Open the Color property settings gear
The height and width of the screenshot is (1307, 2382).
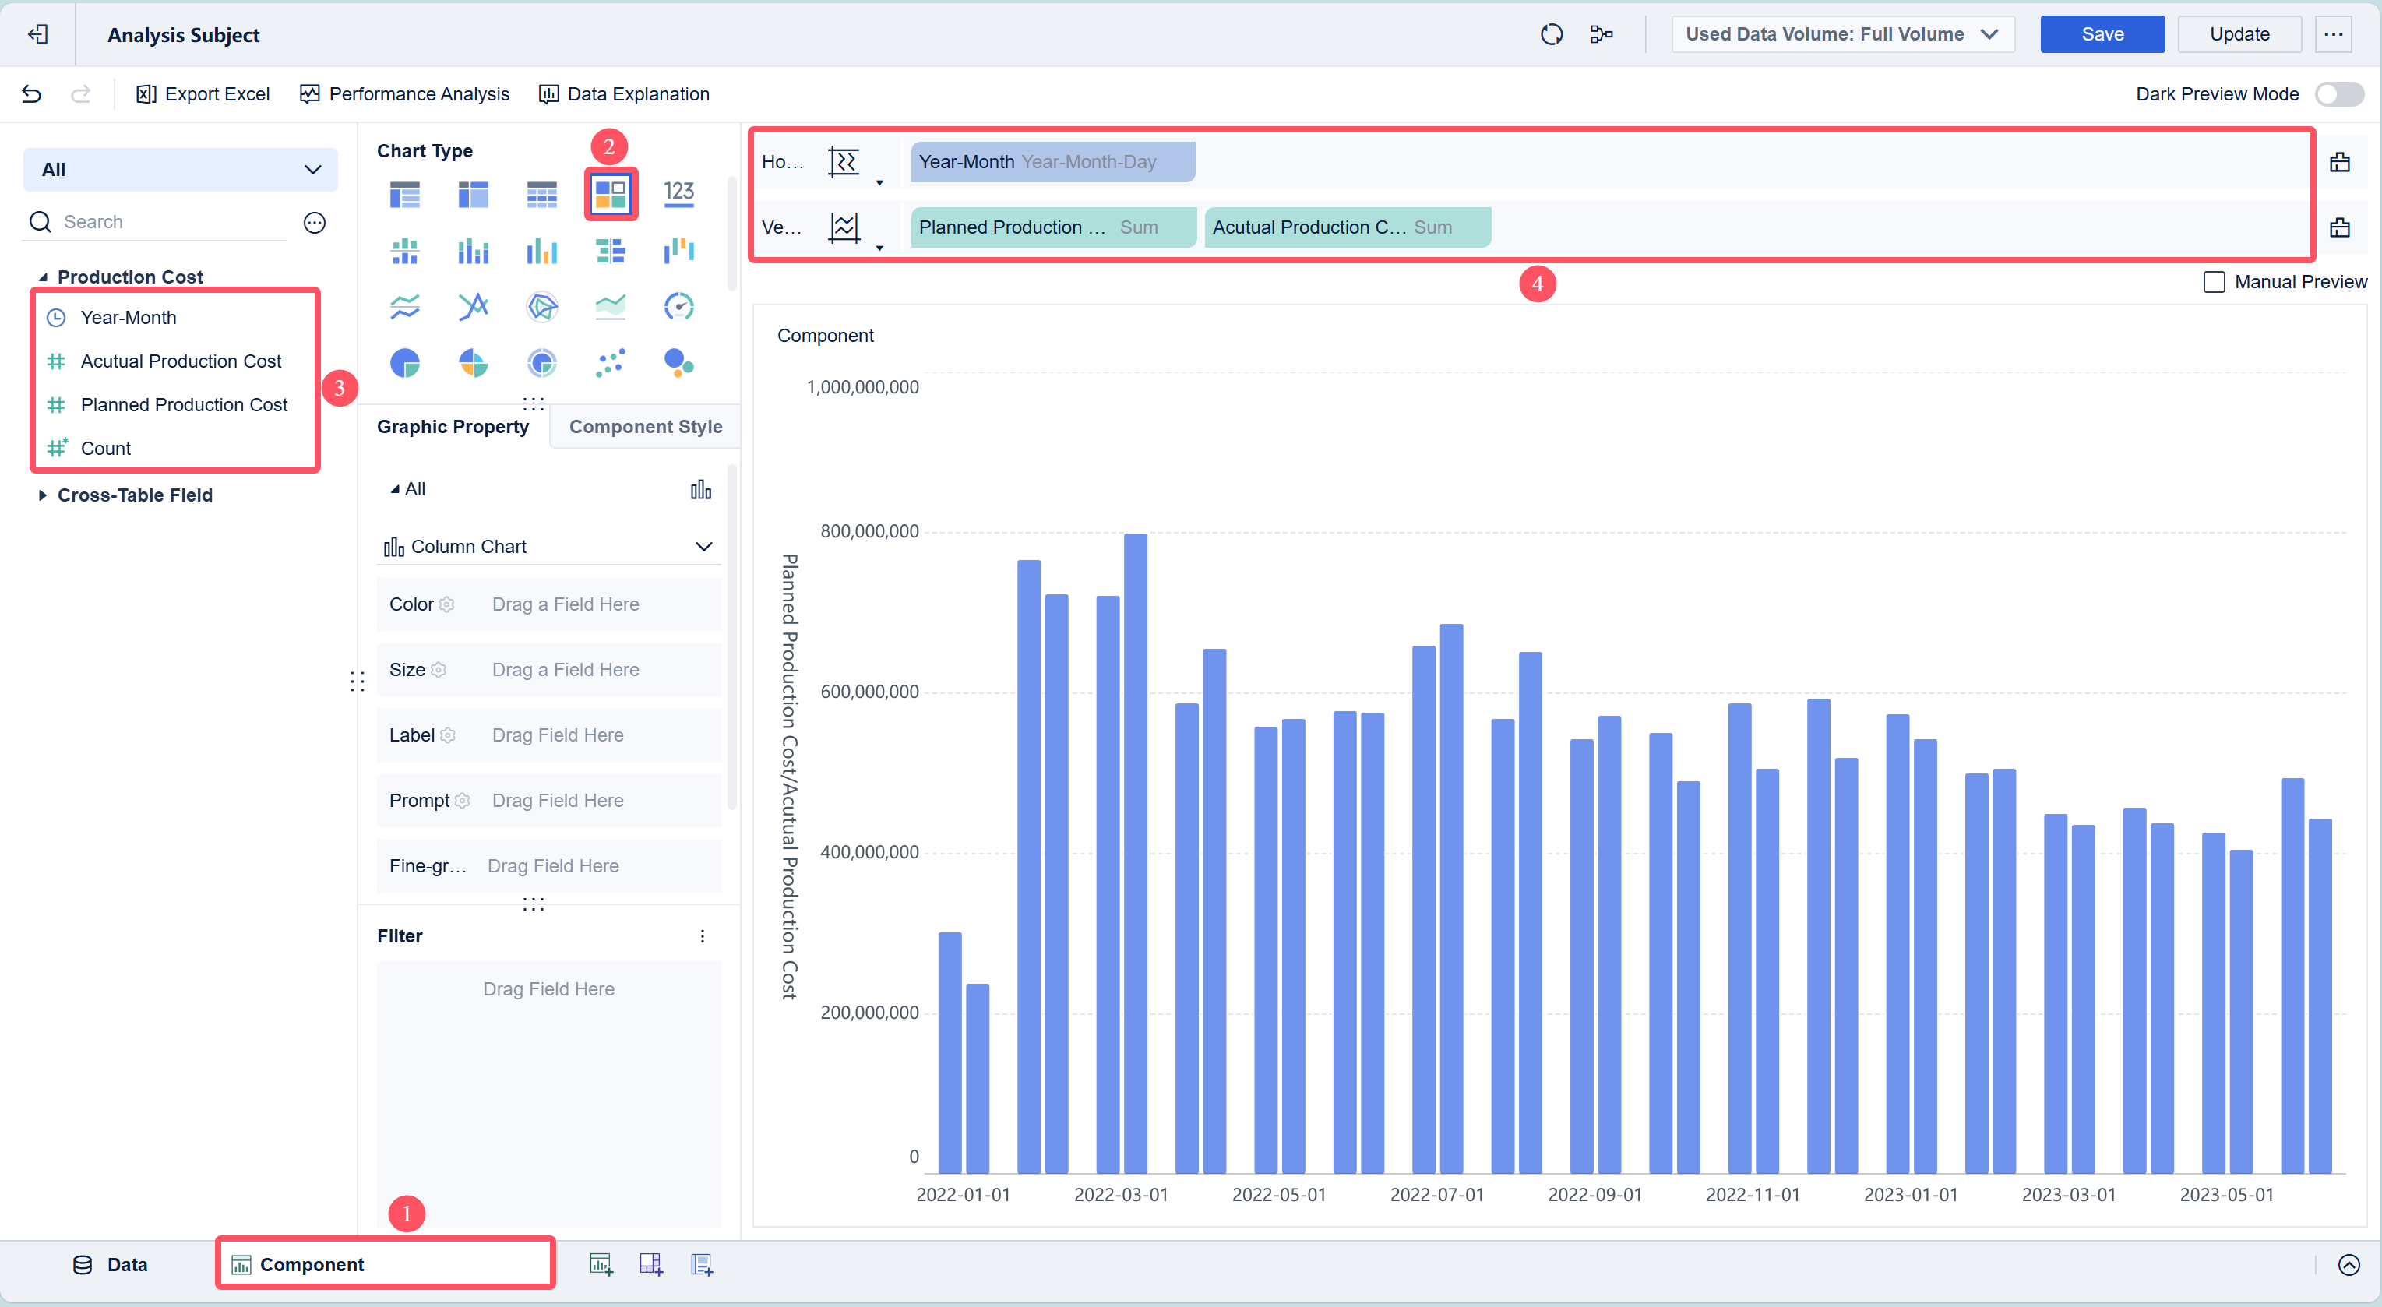click(446, 604)
